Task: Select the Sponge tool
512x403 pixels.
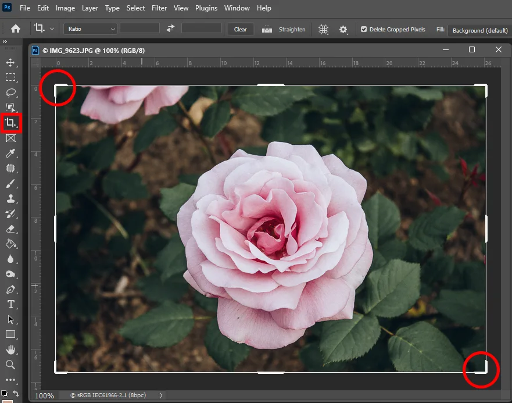Action: [x=10, y=274]
